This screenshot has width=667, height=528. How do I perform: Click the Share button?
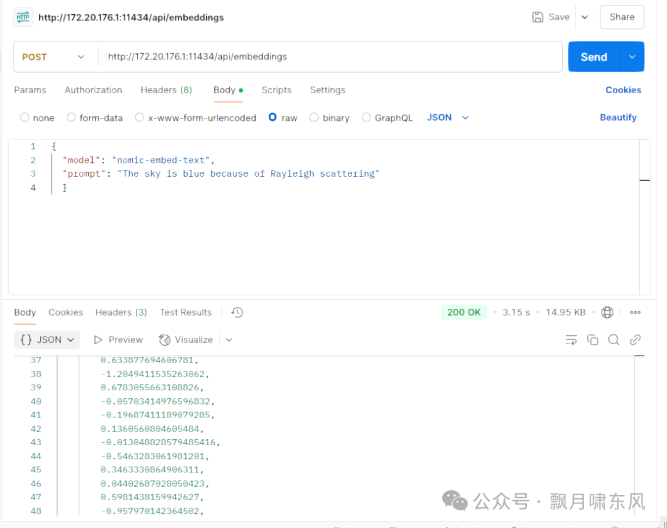click(622, 17)
